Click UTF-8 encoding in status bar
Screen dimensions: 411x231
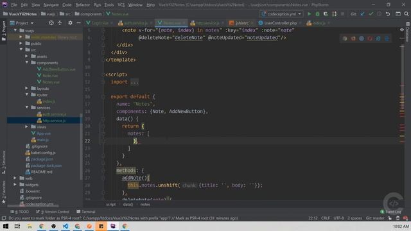coord(338,218)
